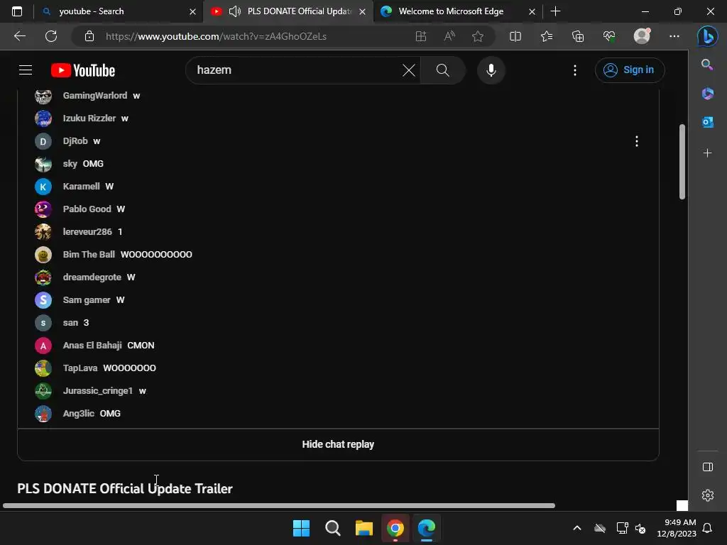The image size is (727, 545).
Task: Go to the YouTube home logo
Action: point(83,70)
